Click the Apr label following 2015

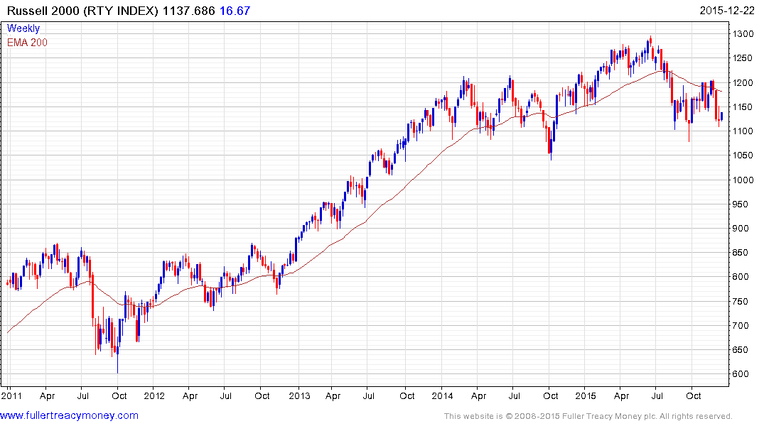621,396
